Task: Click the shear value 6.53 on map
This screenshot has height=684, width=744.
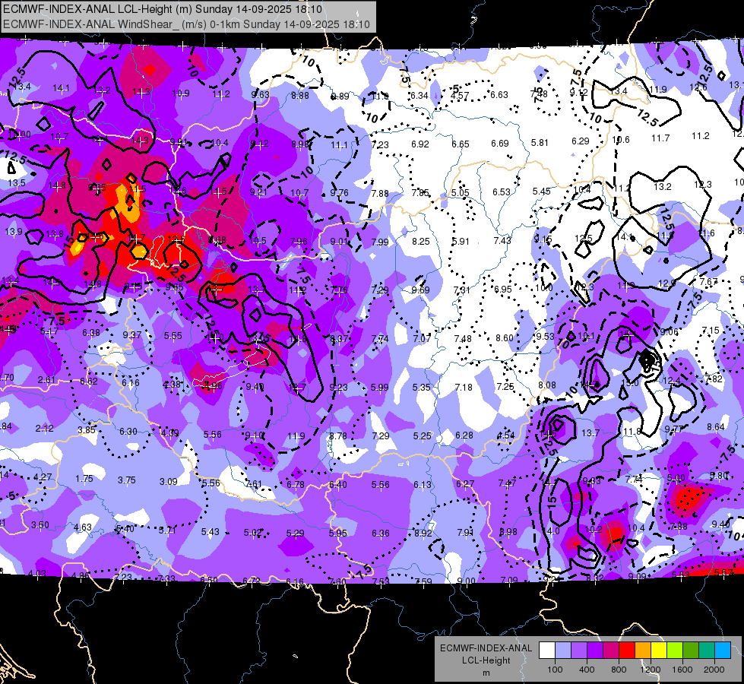Action: click(x=501, y=192)
